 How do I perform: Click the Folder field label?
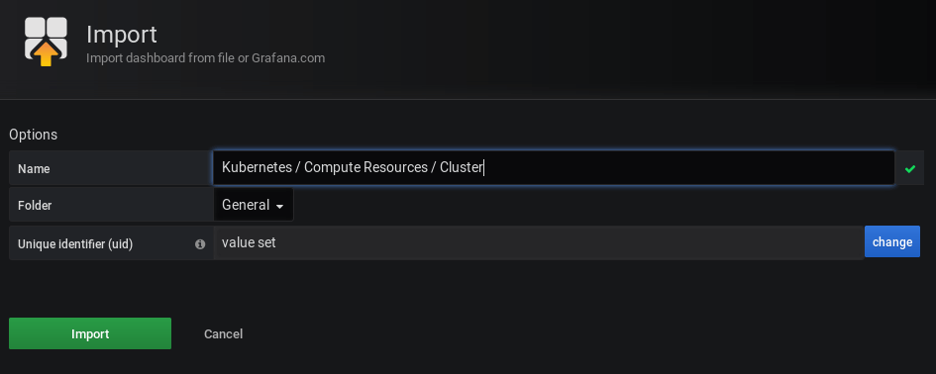click(x=35, y=205)
